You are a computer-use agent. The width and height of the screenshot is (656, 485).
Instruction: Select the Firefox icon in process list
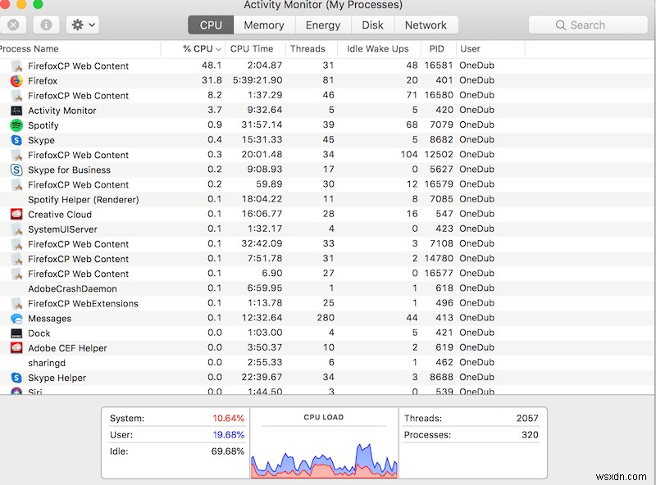coord(16,80)
